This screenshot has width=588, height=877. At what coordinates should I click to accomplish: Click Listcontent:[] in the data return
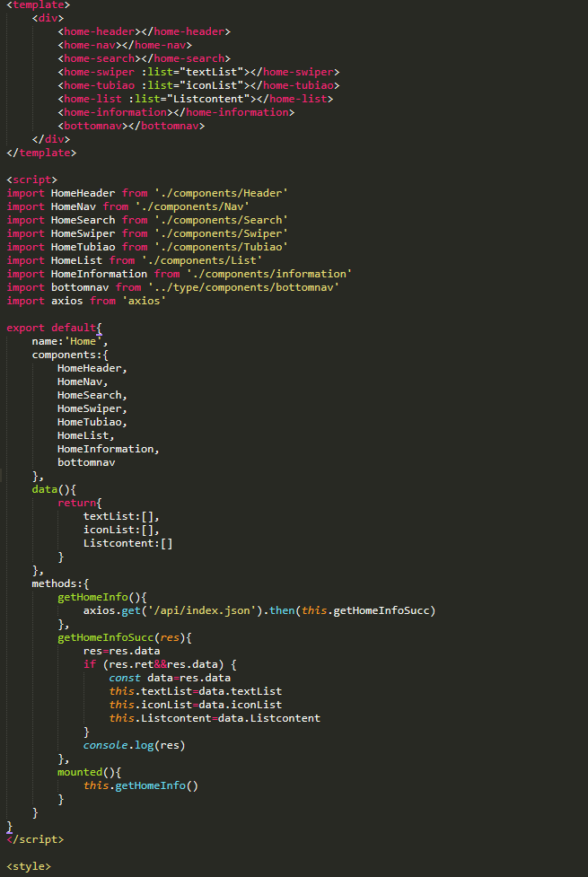tap(128, 542)
